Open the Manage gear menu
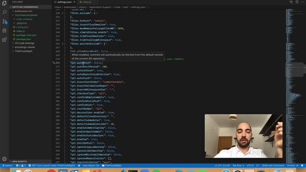 coord(4,159)
